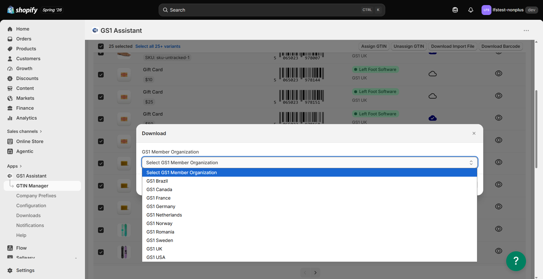Open the GS1 Assistant more actions menu
Screen dimensions: 543x279
[x=526, y=31]
